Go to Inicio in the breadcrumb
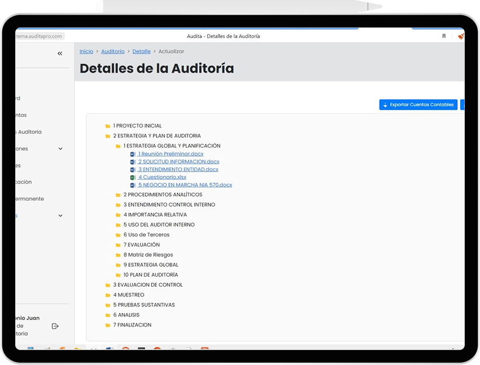Screen dimensions: 480x365 point(86,51)
